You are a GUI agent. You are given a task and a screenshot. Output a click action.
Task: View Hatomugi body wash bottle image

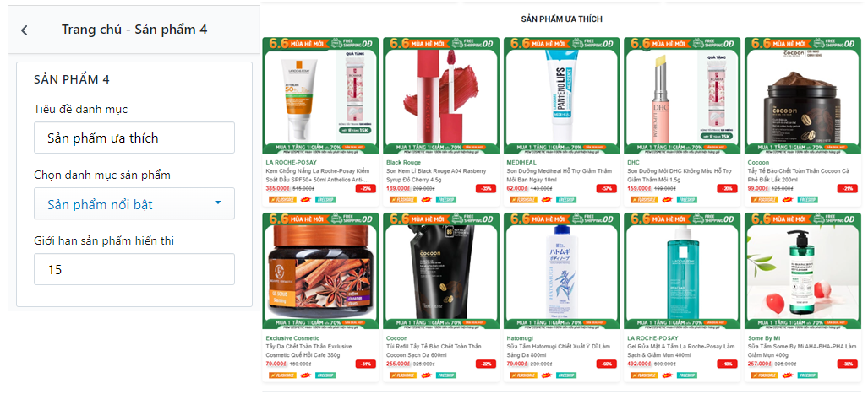[x=561, y=271]
